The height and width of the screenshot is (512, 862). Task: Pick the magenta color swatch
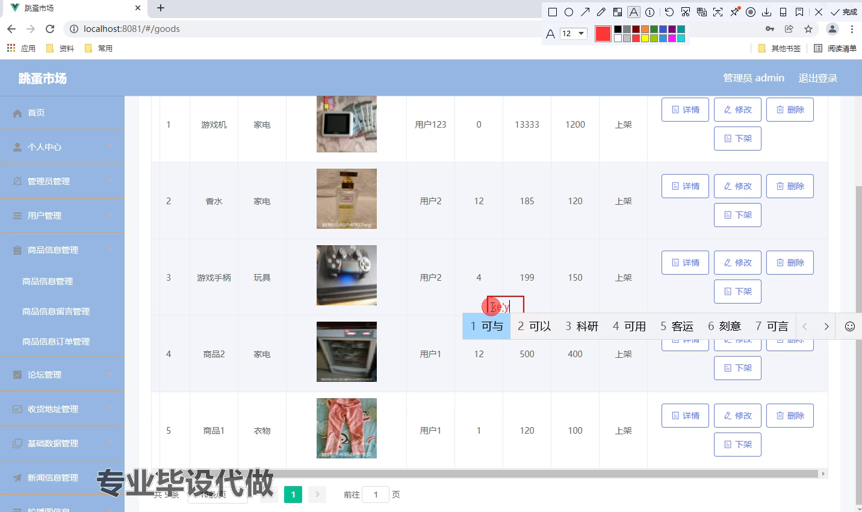click(x=672, y=38)
